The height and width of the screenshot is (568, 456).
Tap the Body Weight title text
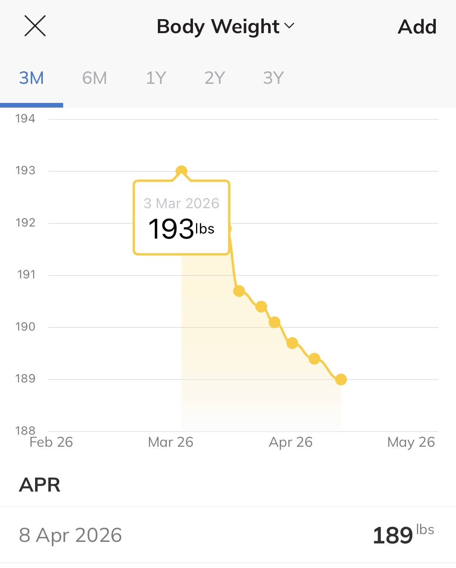218,27
